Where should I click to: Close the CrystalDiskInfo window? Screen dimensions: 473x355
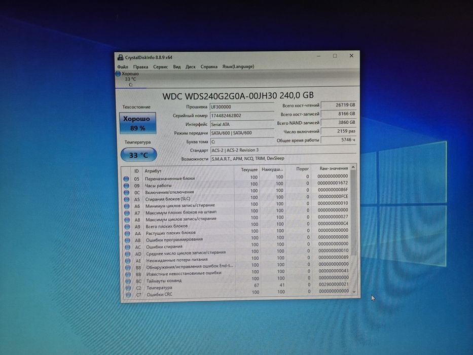351,56
